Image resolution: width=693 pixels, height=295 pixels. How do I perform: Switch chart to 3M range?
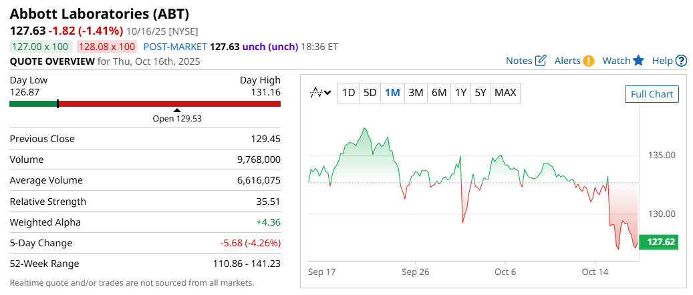tap(416, 93)
